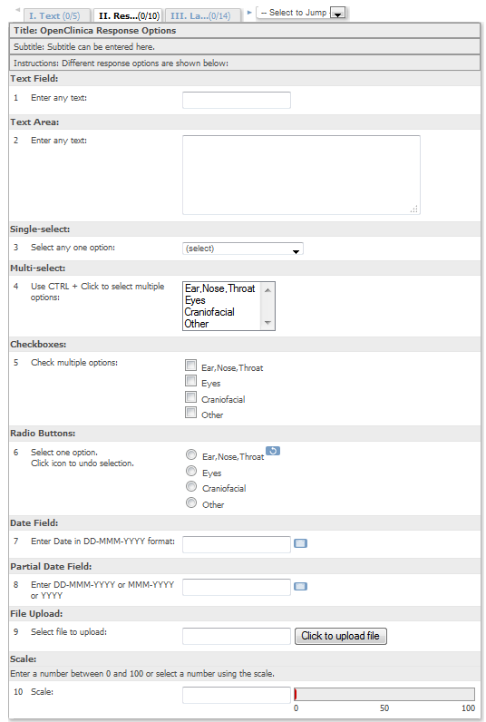Click the undo radio selection icon
This screenshot has width=486, height=722.
pyautogui.click(x=273, y=451)
